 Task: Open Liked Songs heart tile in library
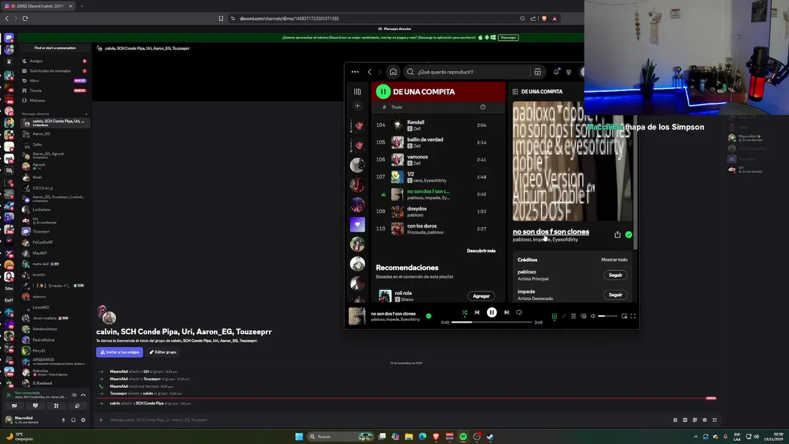click(x=357, y=224)
